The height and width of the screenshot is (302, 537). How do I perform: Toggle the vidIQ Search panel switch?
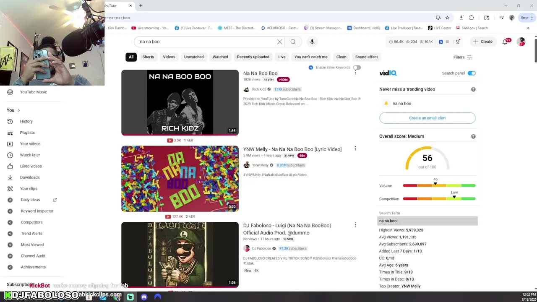tap(472, 73)
